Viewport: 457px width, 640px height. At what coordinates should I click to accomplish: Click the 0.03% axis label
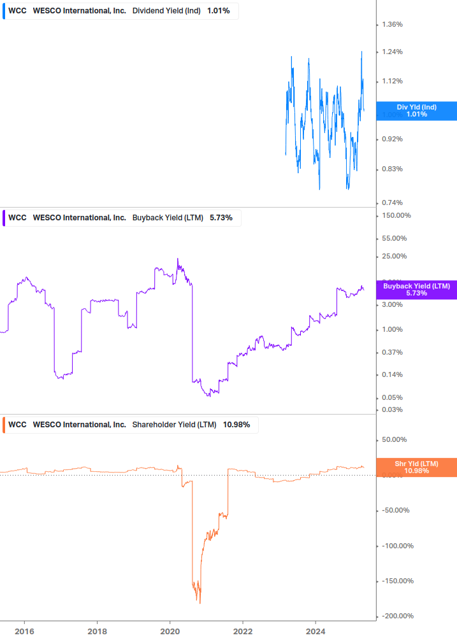point(392,410)
